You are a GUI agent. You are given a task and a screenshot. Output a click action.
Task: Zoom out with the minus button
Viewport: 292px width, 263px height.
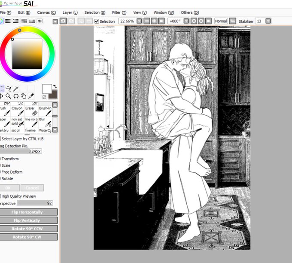click(147, 21)
